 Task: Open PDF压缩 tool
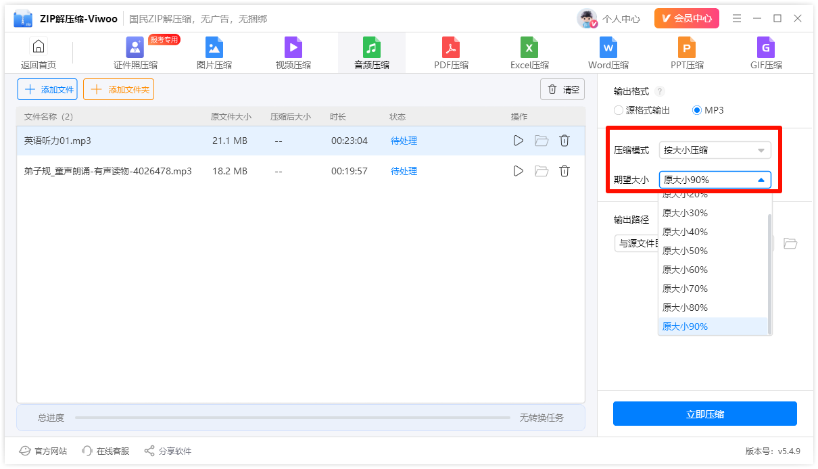(451, 53)
